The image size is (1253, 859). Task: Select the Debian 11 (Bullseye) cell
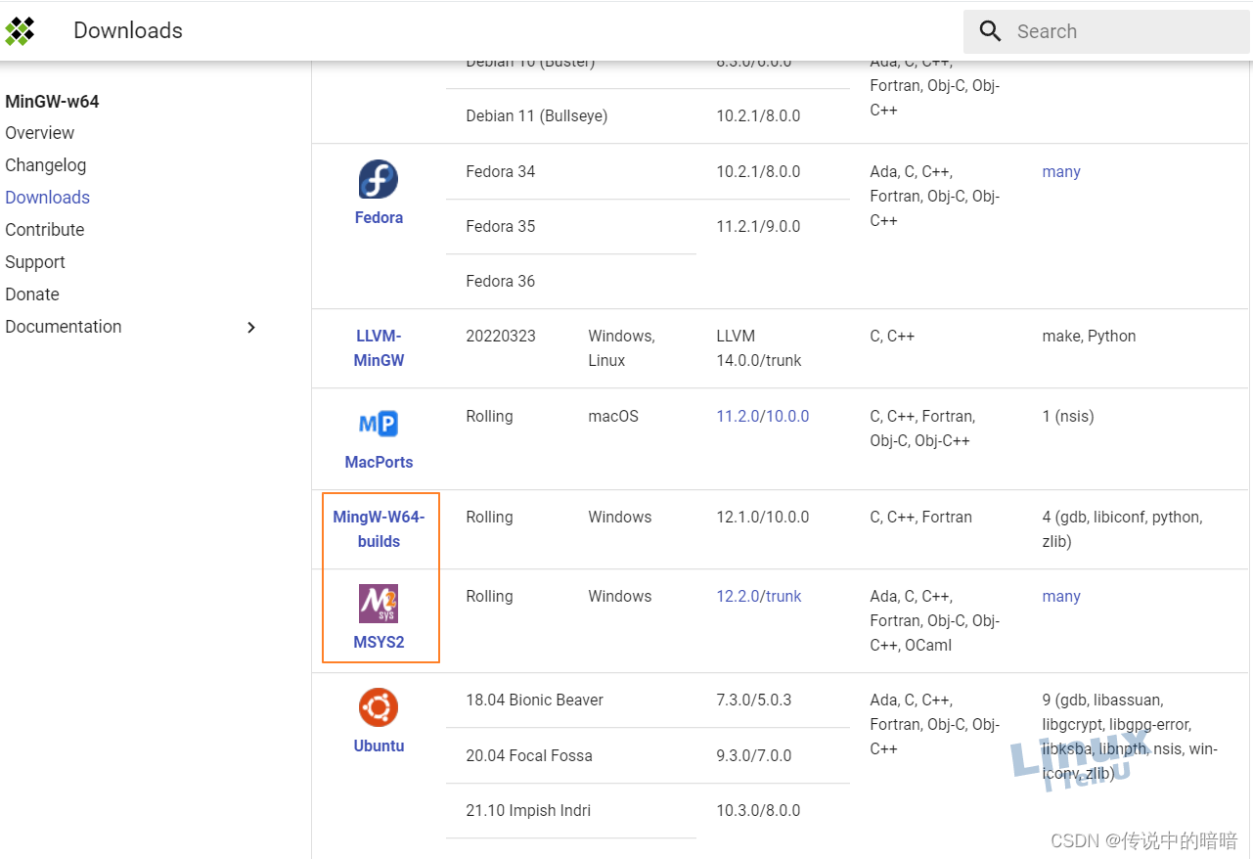[x=537, y=115]
